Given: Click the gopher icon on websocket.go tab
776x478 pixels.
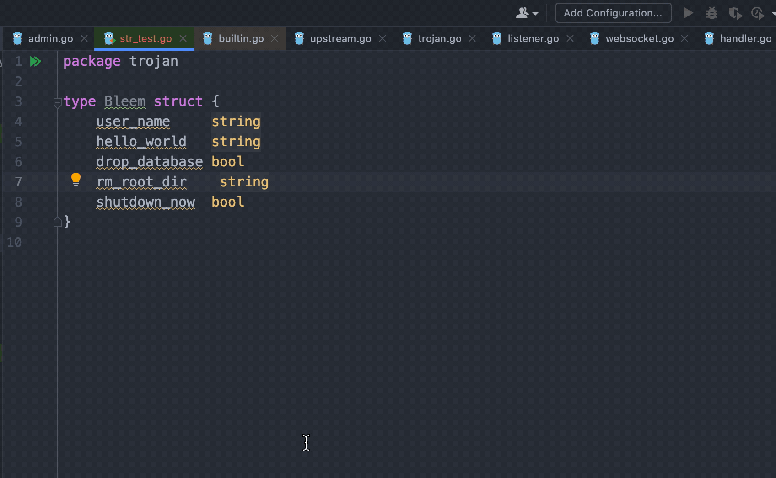Looking at the screenshot, I should coord(595,39).
